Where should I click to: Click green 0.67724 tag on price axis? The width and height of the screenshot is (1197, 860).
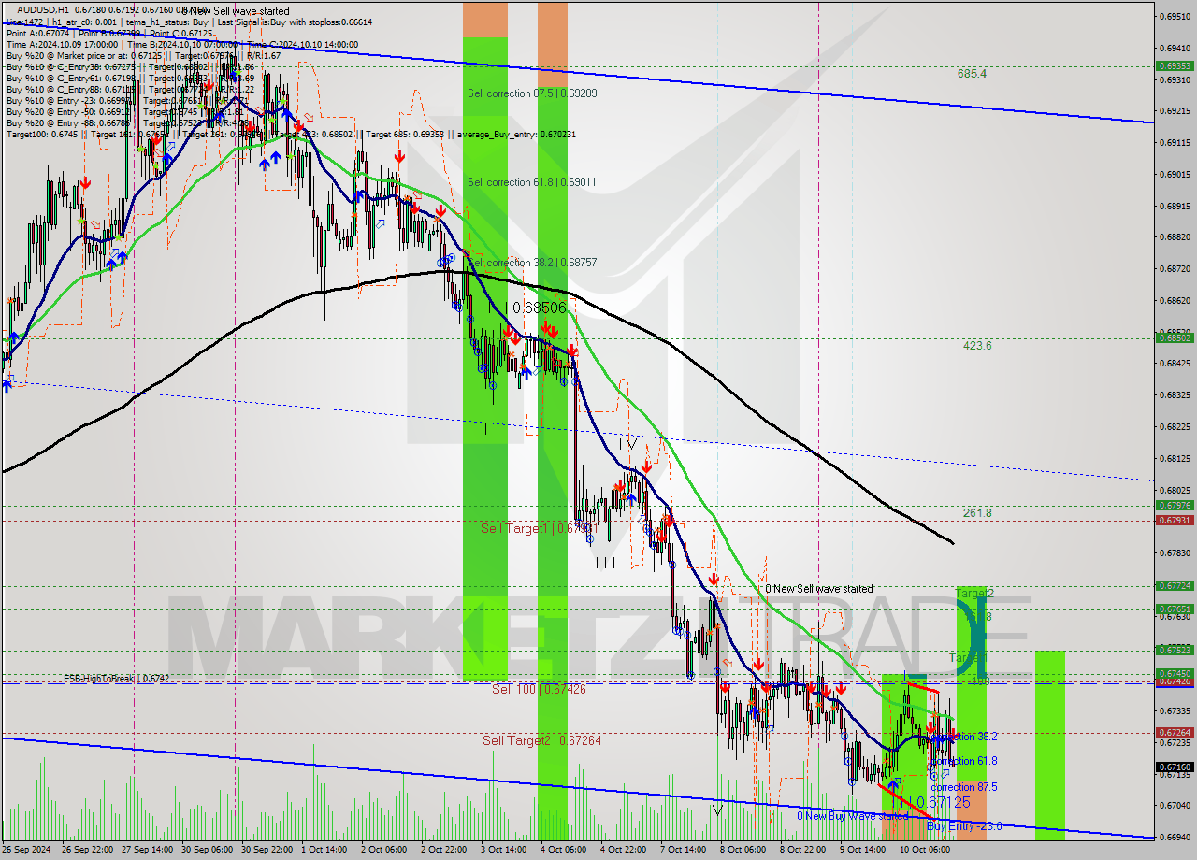pyautogui.click(x=1175, y=586)
